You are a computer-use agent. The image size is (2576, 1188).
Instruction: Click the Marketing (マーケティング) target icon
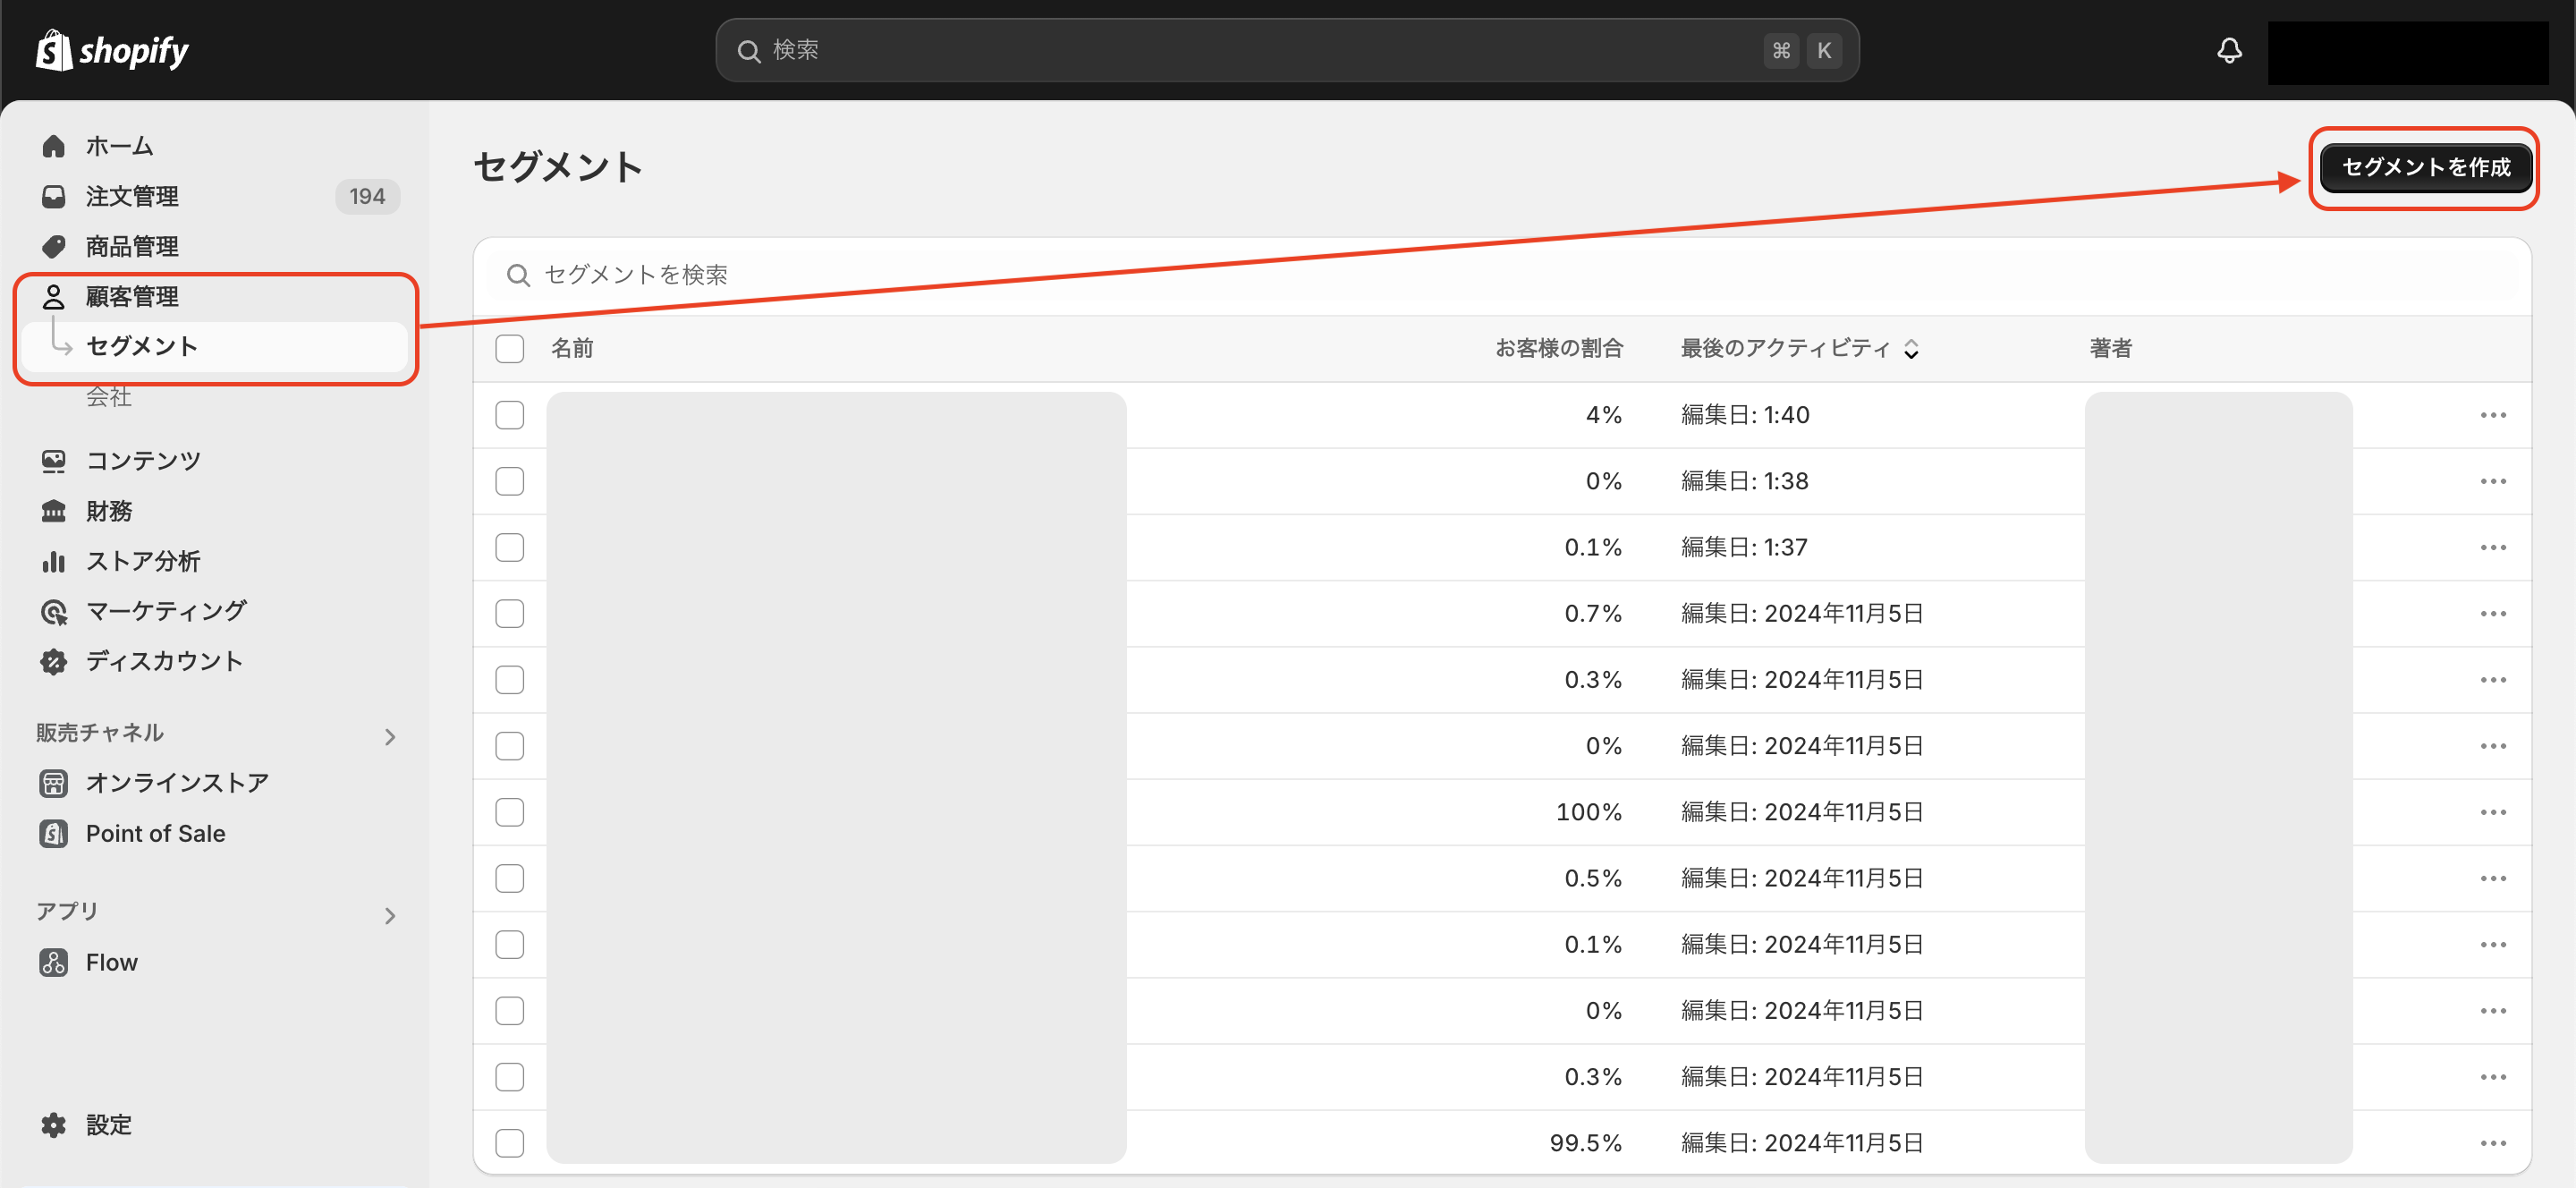click(x=53, y=611)
